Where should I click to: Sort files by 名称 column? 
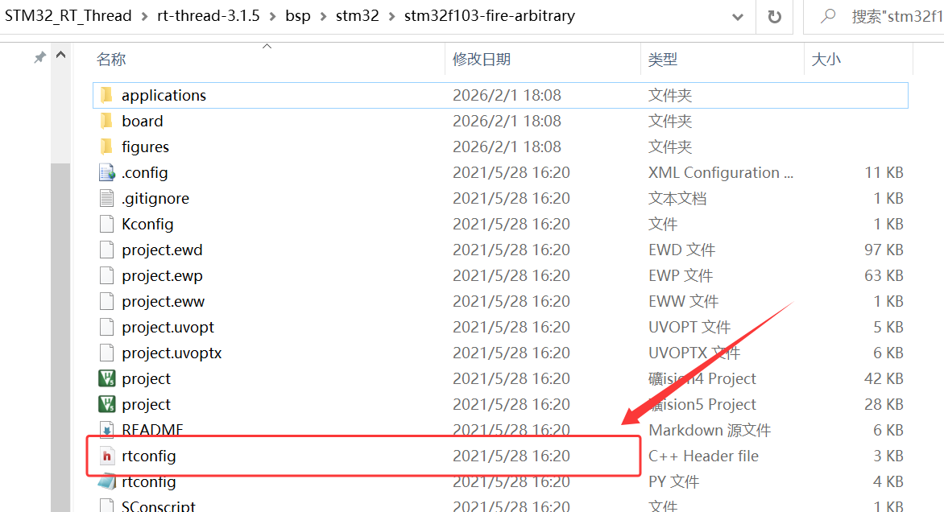[111, 60]
